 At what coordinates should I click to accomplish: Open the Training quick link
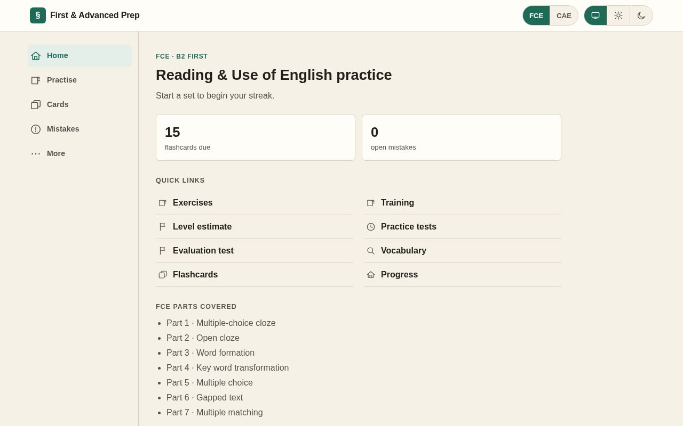click(463, 203)
